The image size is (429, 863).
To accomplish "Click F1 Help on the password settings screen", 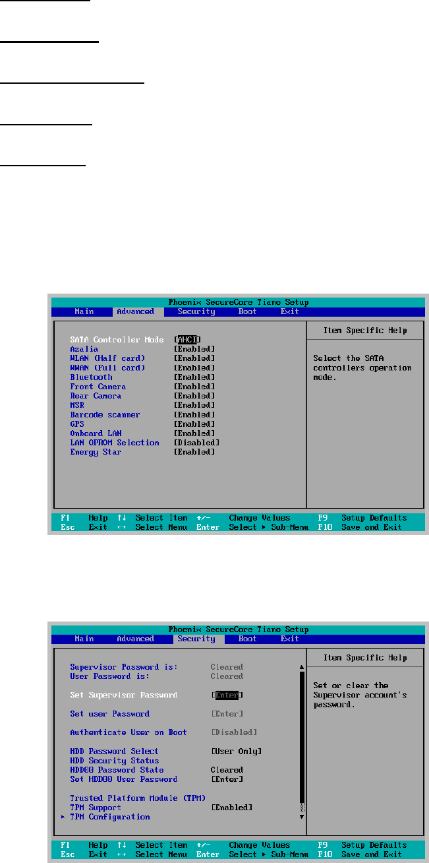I will coord(84,845).
